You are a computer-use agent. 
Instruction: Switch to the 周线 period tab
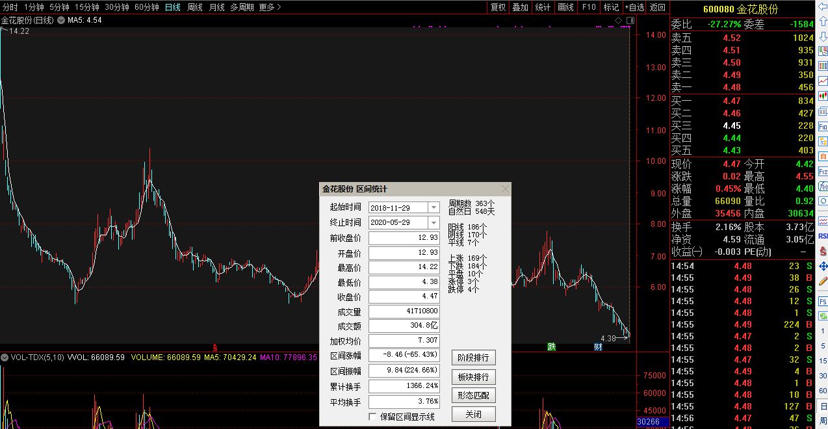[x=195, y=7]
